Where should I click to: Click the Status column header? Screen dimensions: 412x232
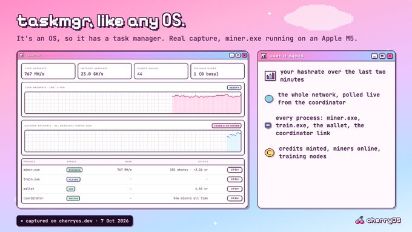coord(71,162)
